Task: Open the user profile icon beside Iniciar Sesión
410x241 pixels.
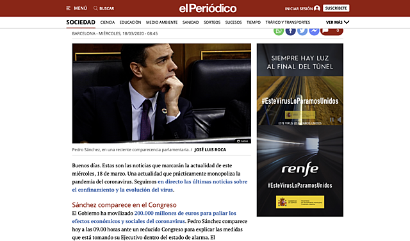Action: pyautogui.click(x=317, y=8)
